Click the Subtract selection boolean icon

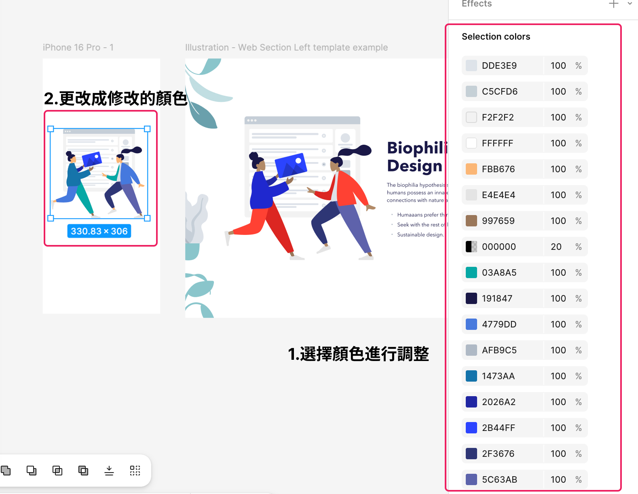[32, 471]
